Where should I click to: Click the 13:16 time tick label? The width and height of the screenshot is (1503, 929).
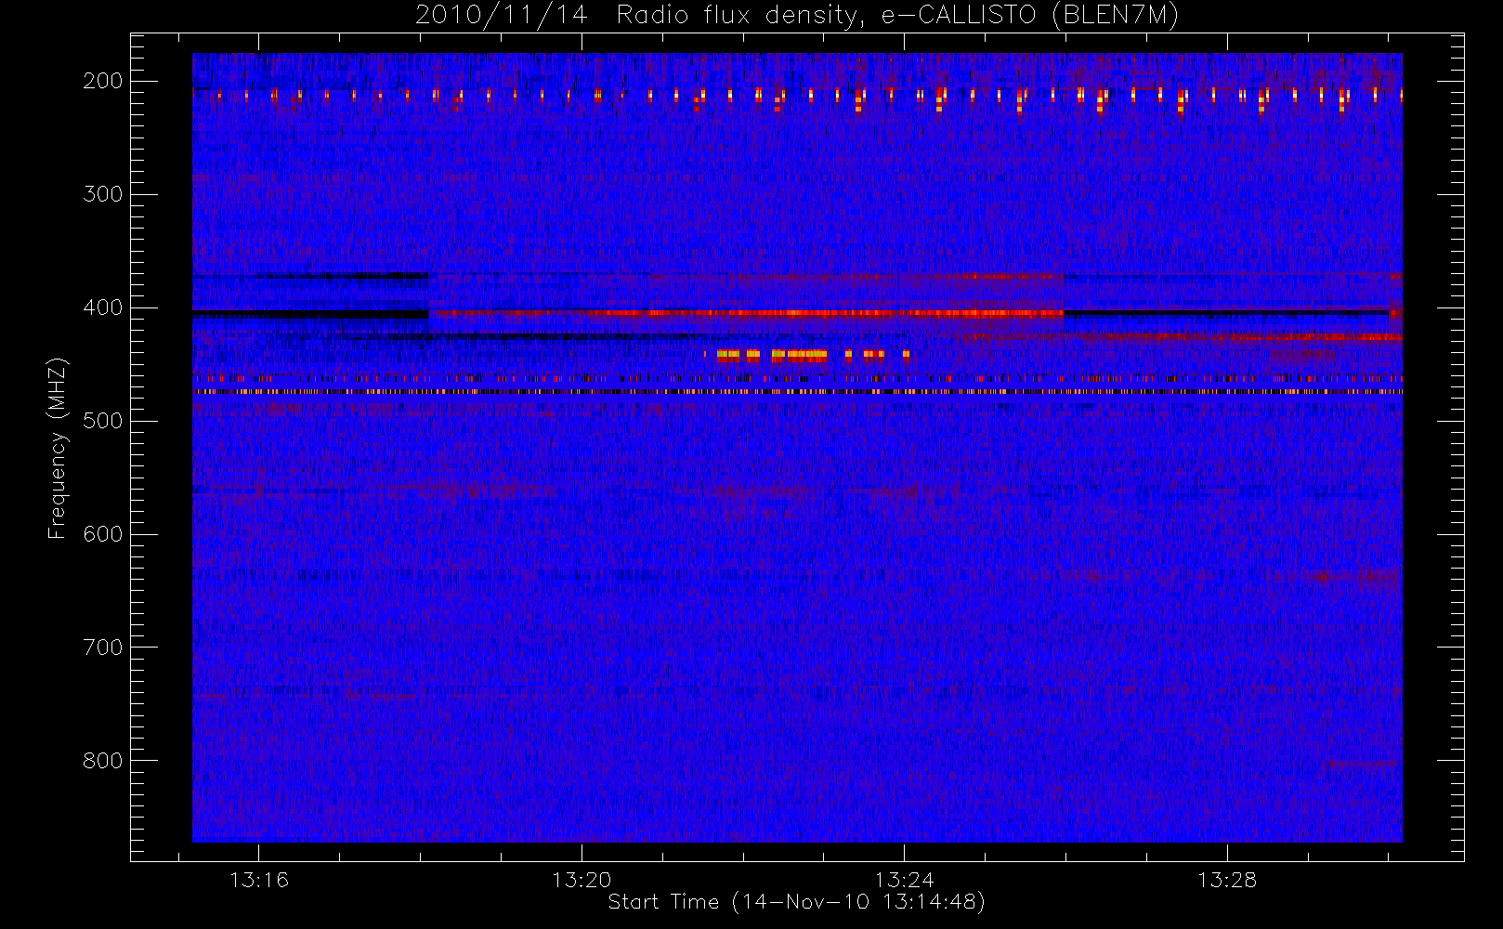coord(259,880)
